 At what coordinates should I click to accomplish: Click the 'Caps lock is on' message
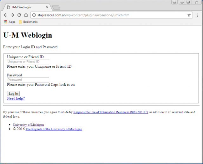63,85
